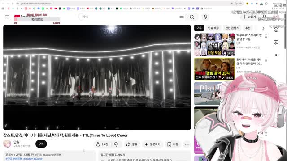Start voice search with the microphone

pos(205,17)
